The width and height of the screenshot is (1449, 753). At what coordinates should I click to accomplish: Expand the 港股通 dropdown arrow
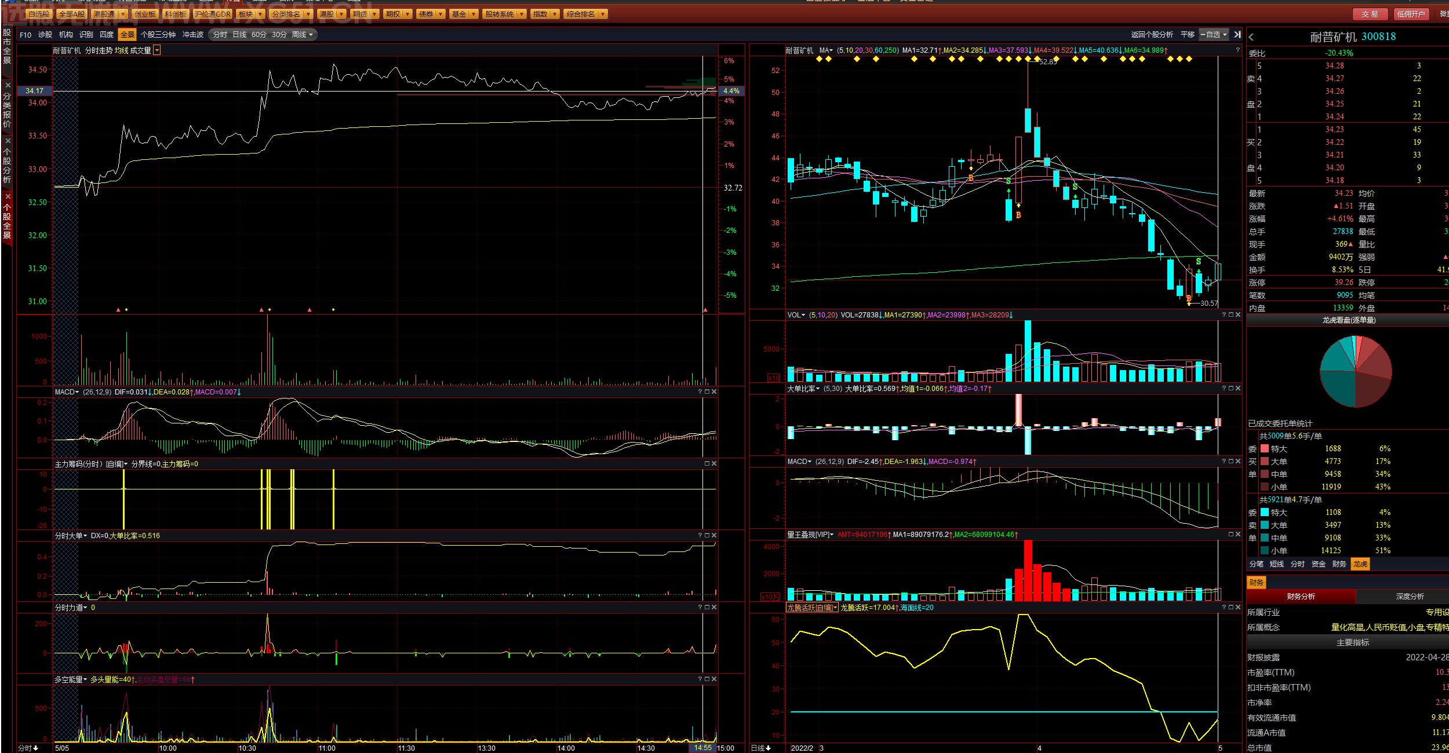pos(123,14)
